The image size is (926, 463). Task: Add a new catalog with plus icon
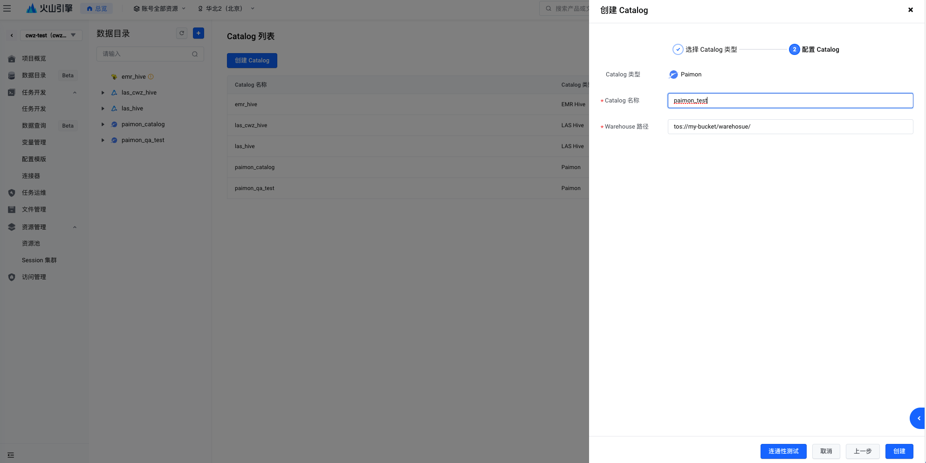[x=199, y=33]
